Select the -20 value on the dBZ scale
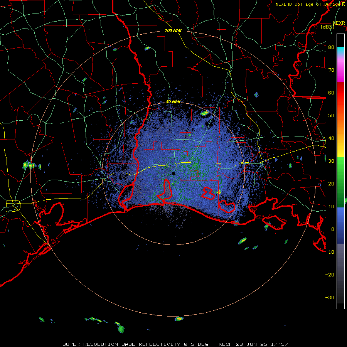 pos(330,275)
